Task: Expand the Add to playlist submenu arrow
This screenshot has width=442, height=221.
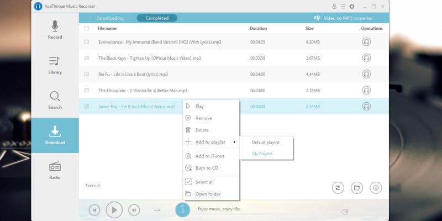Action: point(234,142)
